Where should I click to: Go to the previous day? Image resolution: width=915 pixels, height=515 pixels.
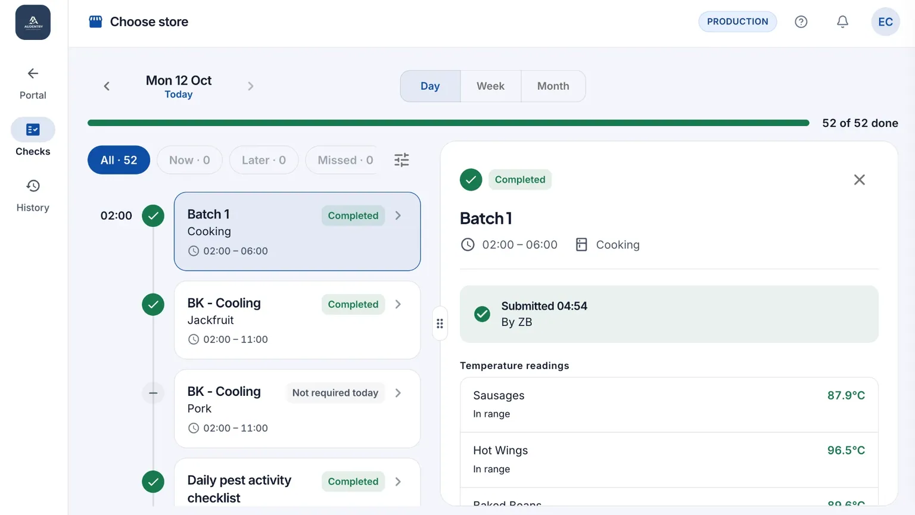coord(107,86)
